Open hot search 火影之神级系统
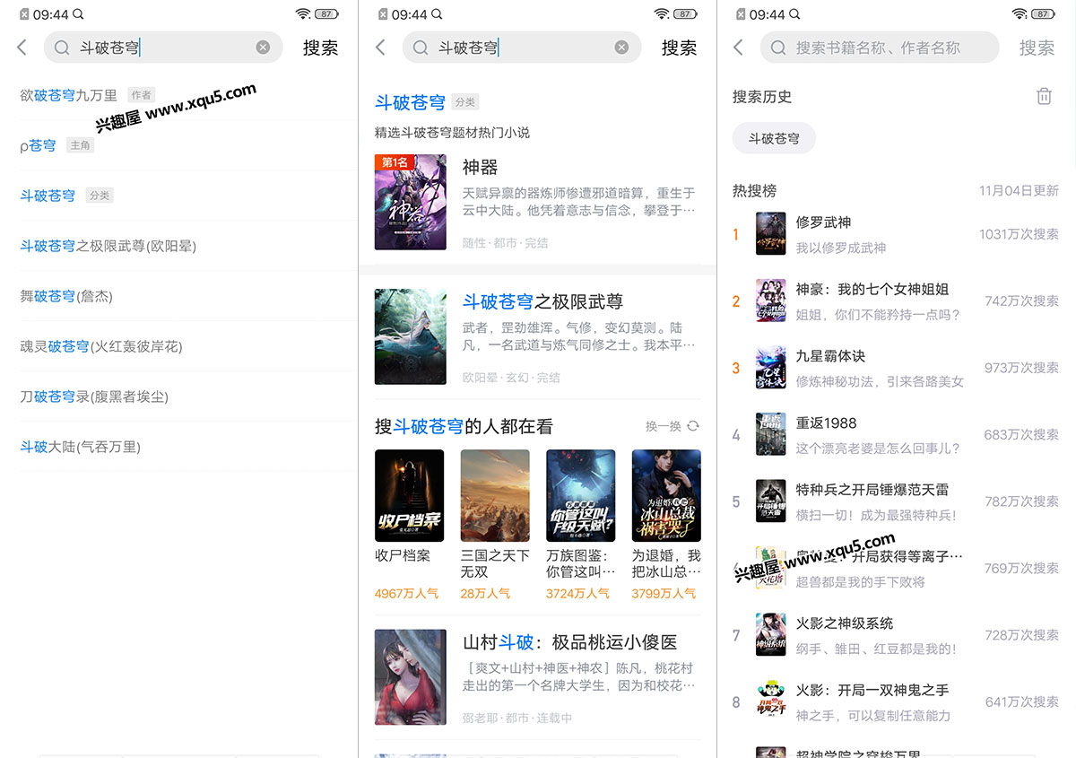Image resolution: width=1076 pixels, height=758 pixels. [845, 623]
